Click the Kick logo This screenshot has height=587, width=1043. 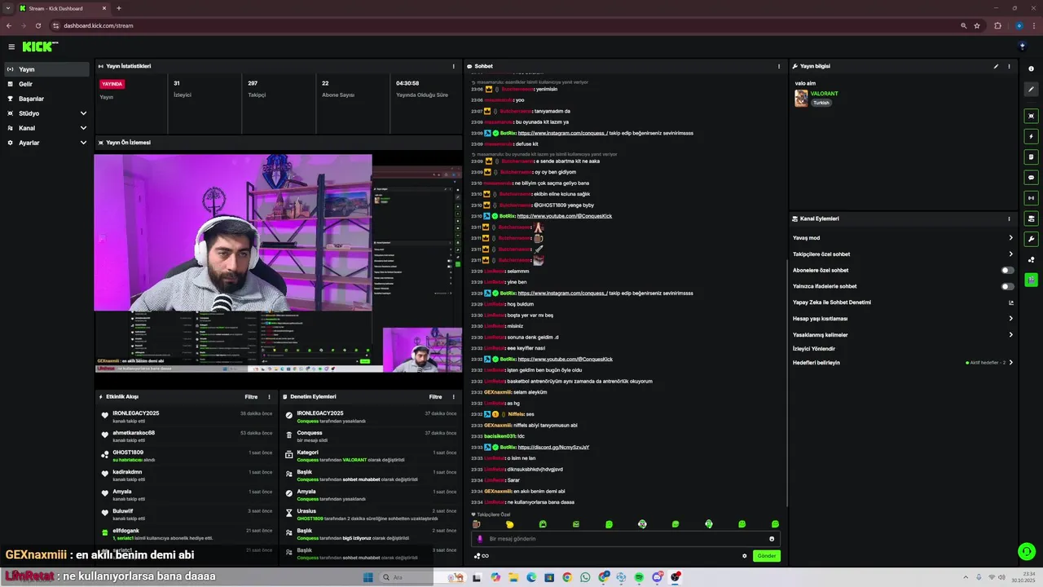pyautogui.click(x=38, y=46)
